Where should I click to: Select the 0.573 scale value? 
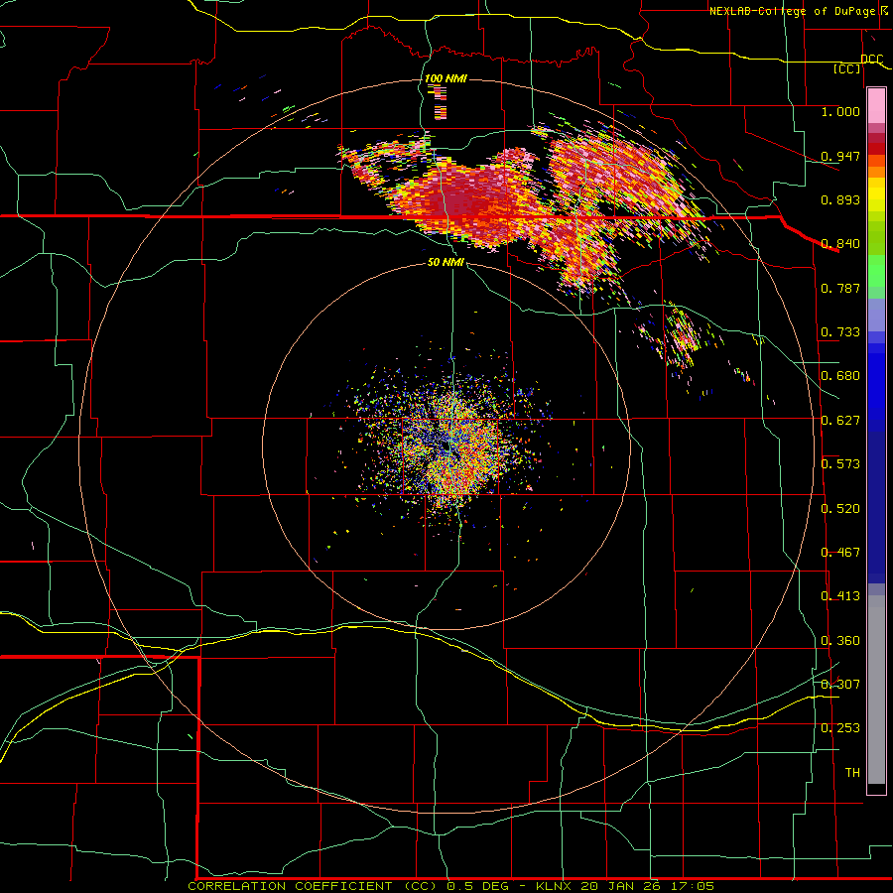[840, 464]
